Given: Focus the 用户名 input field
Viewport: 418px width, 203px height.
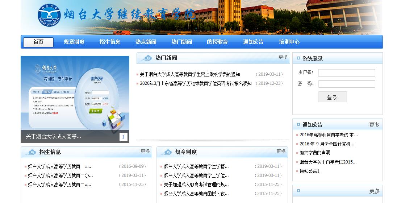Looking at the screenshot, I should click(346, 73).
